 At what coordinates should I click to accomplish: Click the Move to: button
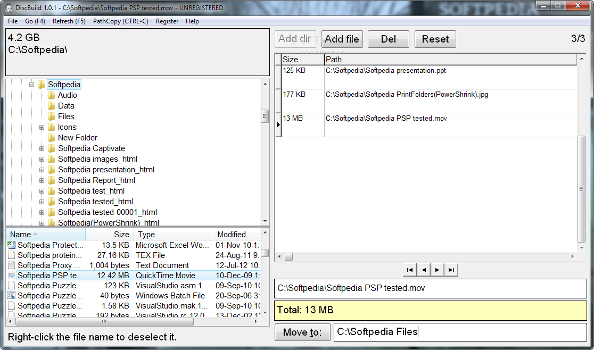click(302, 332)
